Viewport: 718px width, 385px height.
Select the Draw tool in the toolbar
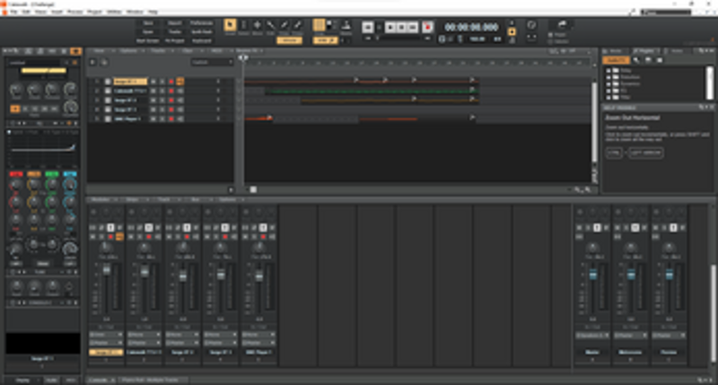pyautogui.click(x=285, y=26)
